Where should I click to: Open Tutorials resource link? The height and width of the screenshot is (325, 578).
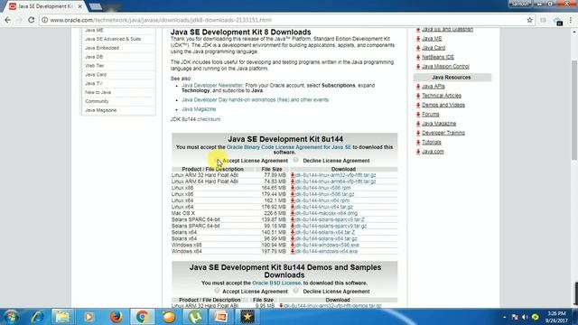click(432, 143)
